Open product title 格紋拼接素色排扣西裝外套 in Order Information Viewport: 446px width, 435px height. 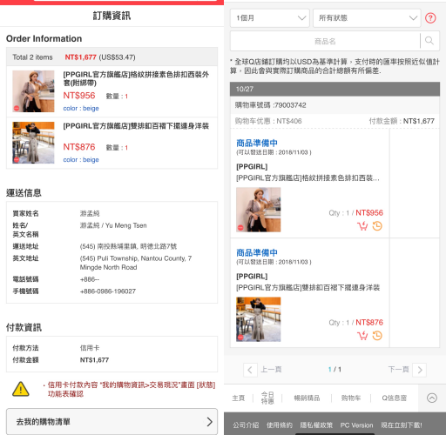coord(136,78)
